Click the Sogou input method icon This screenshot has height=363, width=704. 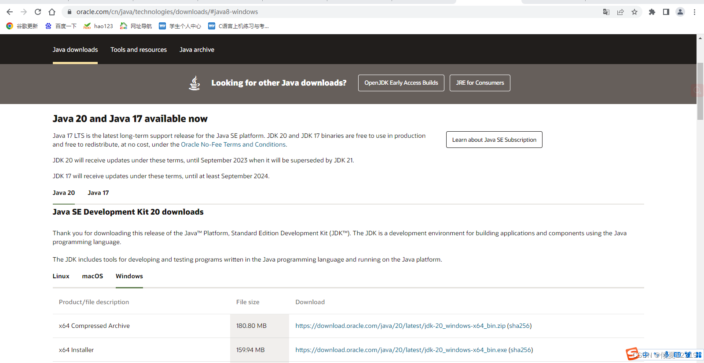point(633,354)
